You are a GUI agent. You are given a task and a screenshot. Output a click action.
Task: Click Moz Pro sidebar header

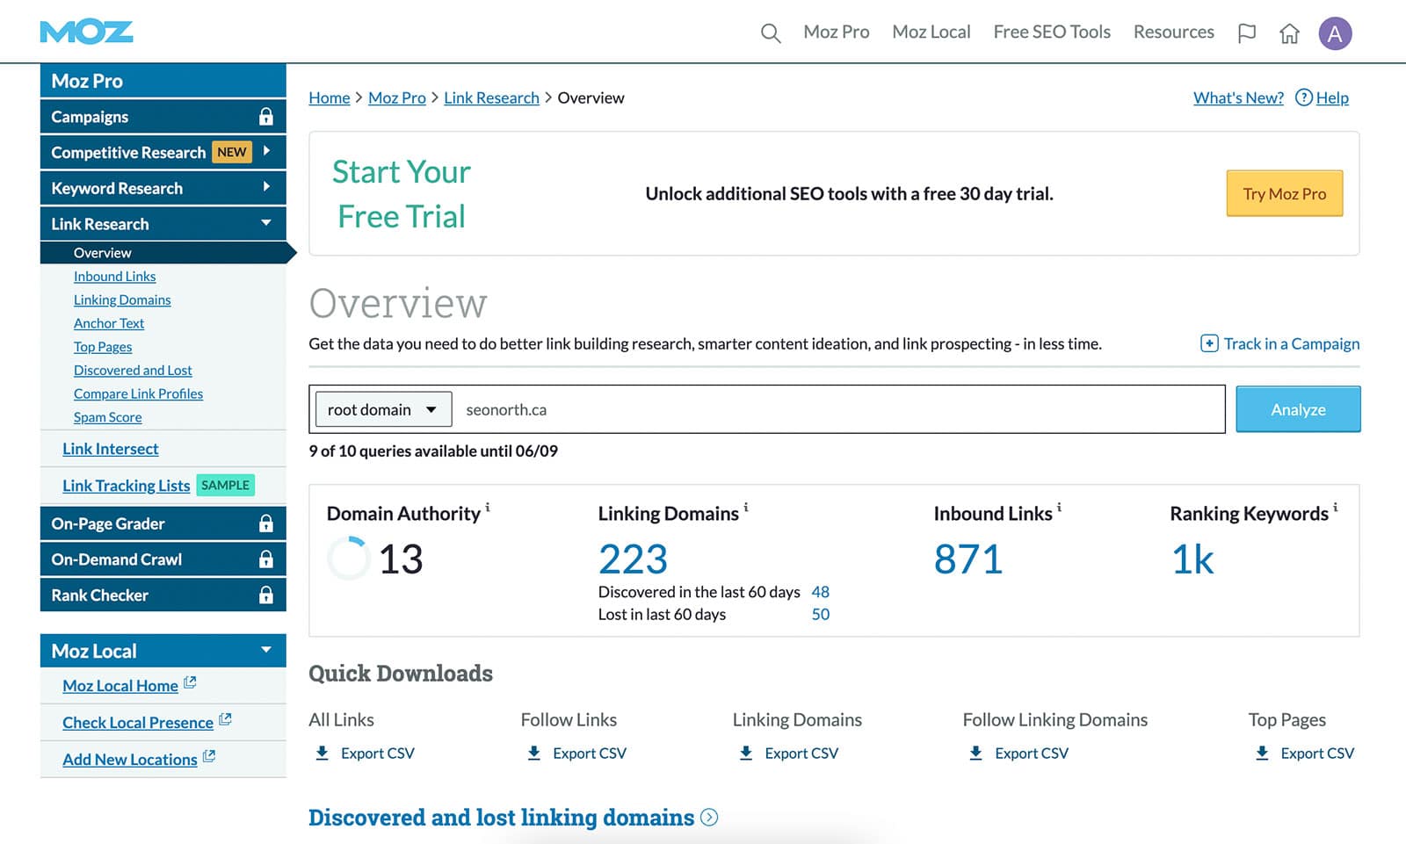coord(163,81)
